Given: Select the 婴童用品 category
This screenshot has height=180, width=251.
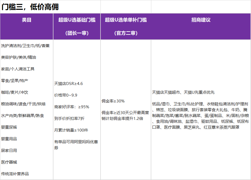Looking at the screenshot, I should coord(9,139).
